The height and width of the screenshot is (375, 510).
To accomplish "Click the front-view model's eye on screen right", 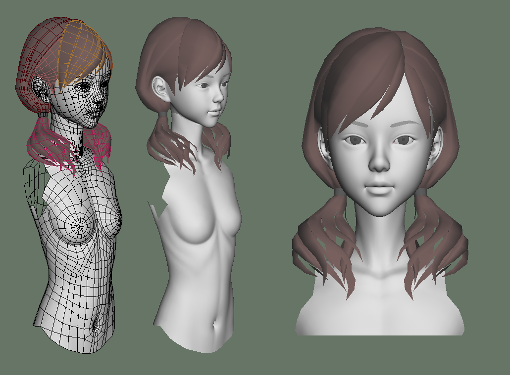I will coord(405,140).
